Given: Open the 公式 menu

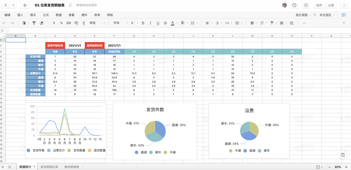Looking at the screenshot, I should [46, 15].
